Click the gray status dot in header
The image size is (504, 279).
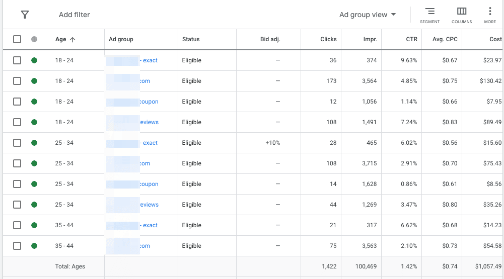pyautogui.click(x=34, y=39)
